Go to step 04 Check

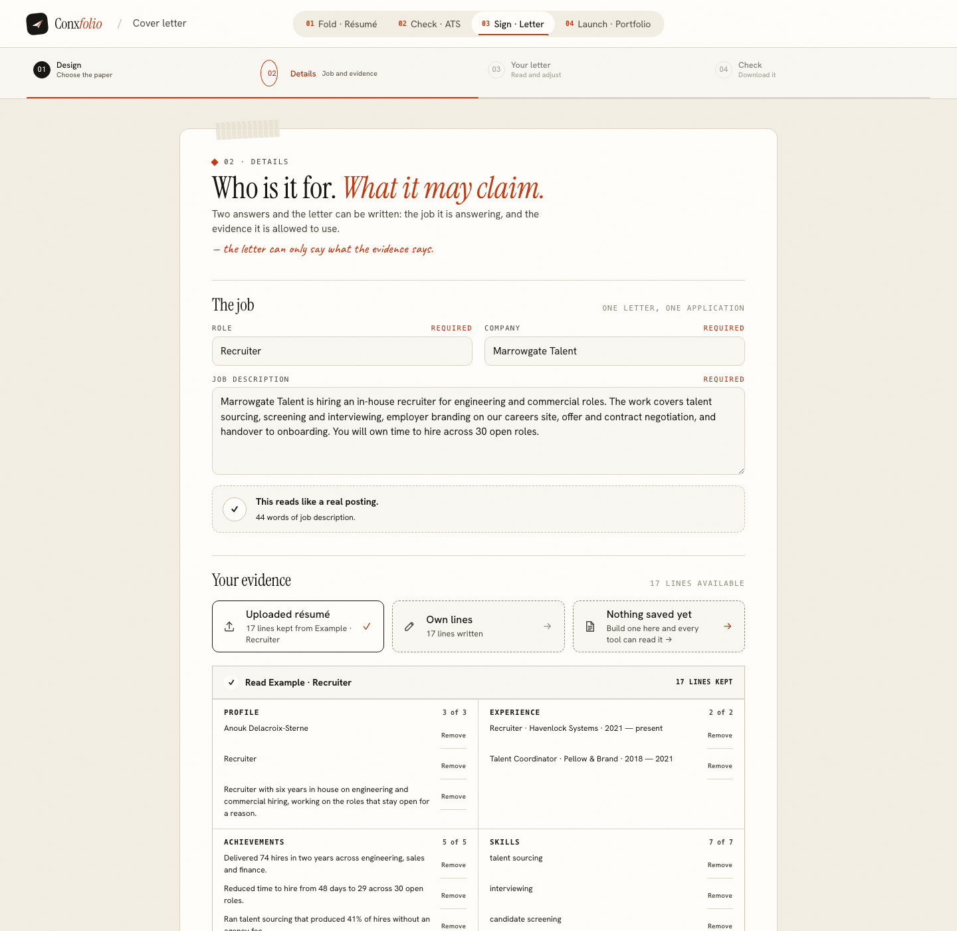[x=746, y=70]
